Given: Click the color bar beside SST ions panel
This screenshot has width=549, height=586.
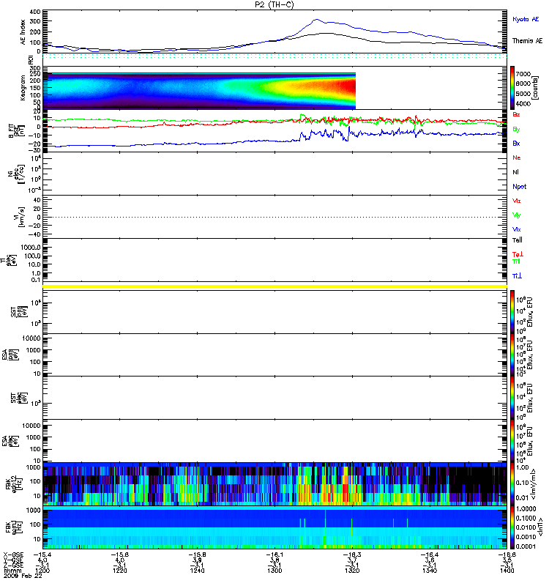Looking at the screenshot, I should [x=512, y=312].
